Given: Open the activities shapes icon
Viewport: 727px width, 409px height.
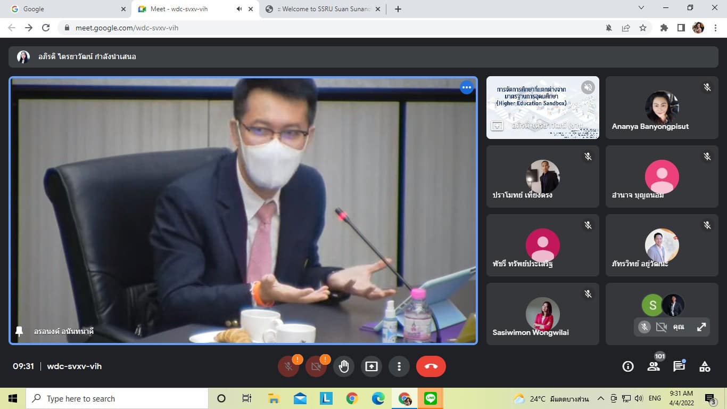Looking at the screenshot, I should [705, 366].
